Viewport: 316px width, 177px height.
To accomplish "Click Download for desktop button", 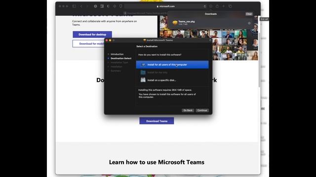I will click(x=92, y=34).
